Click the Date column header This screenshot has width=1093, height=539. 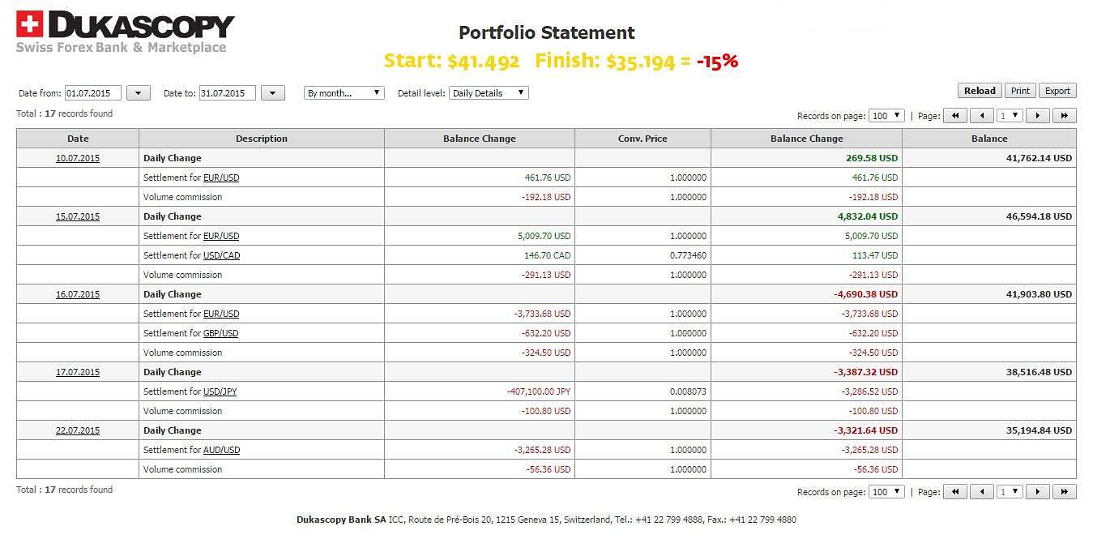[78, 139]
